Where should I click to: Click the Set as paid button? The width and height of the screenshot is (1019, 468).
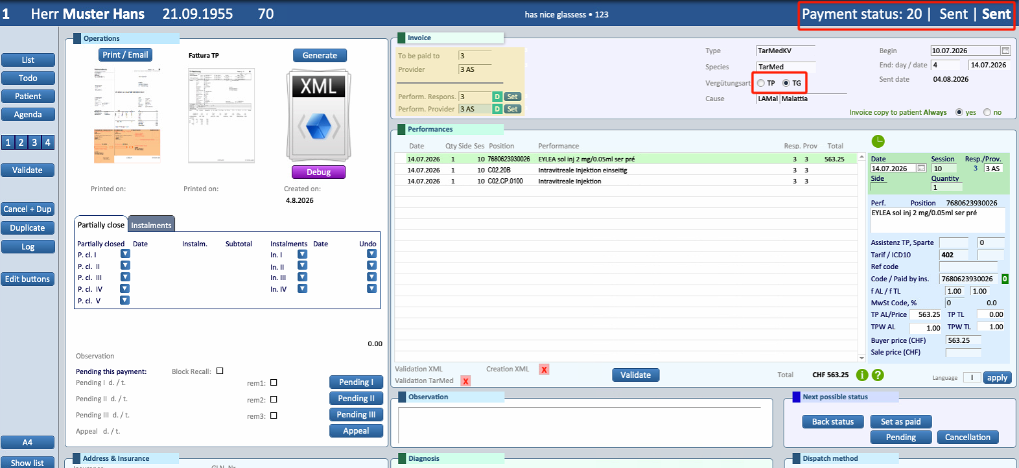900,422
